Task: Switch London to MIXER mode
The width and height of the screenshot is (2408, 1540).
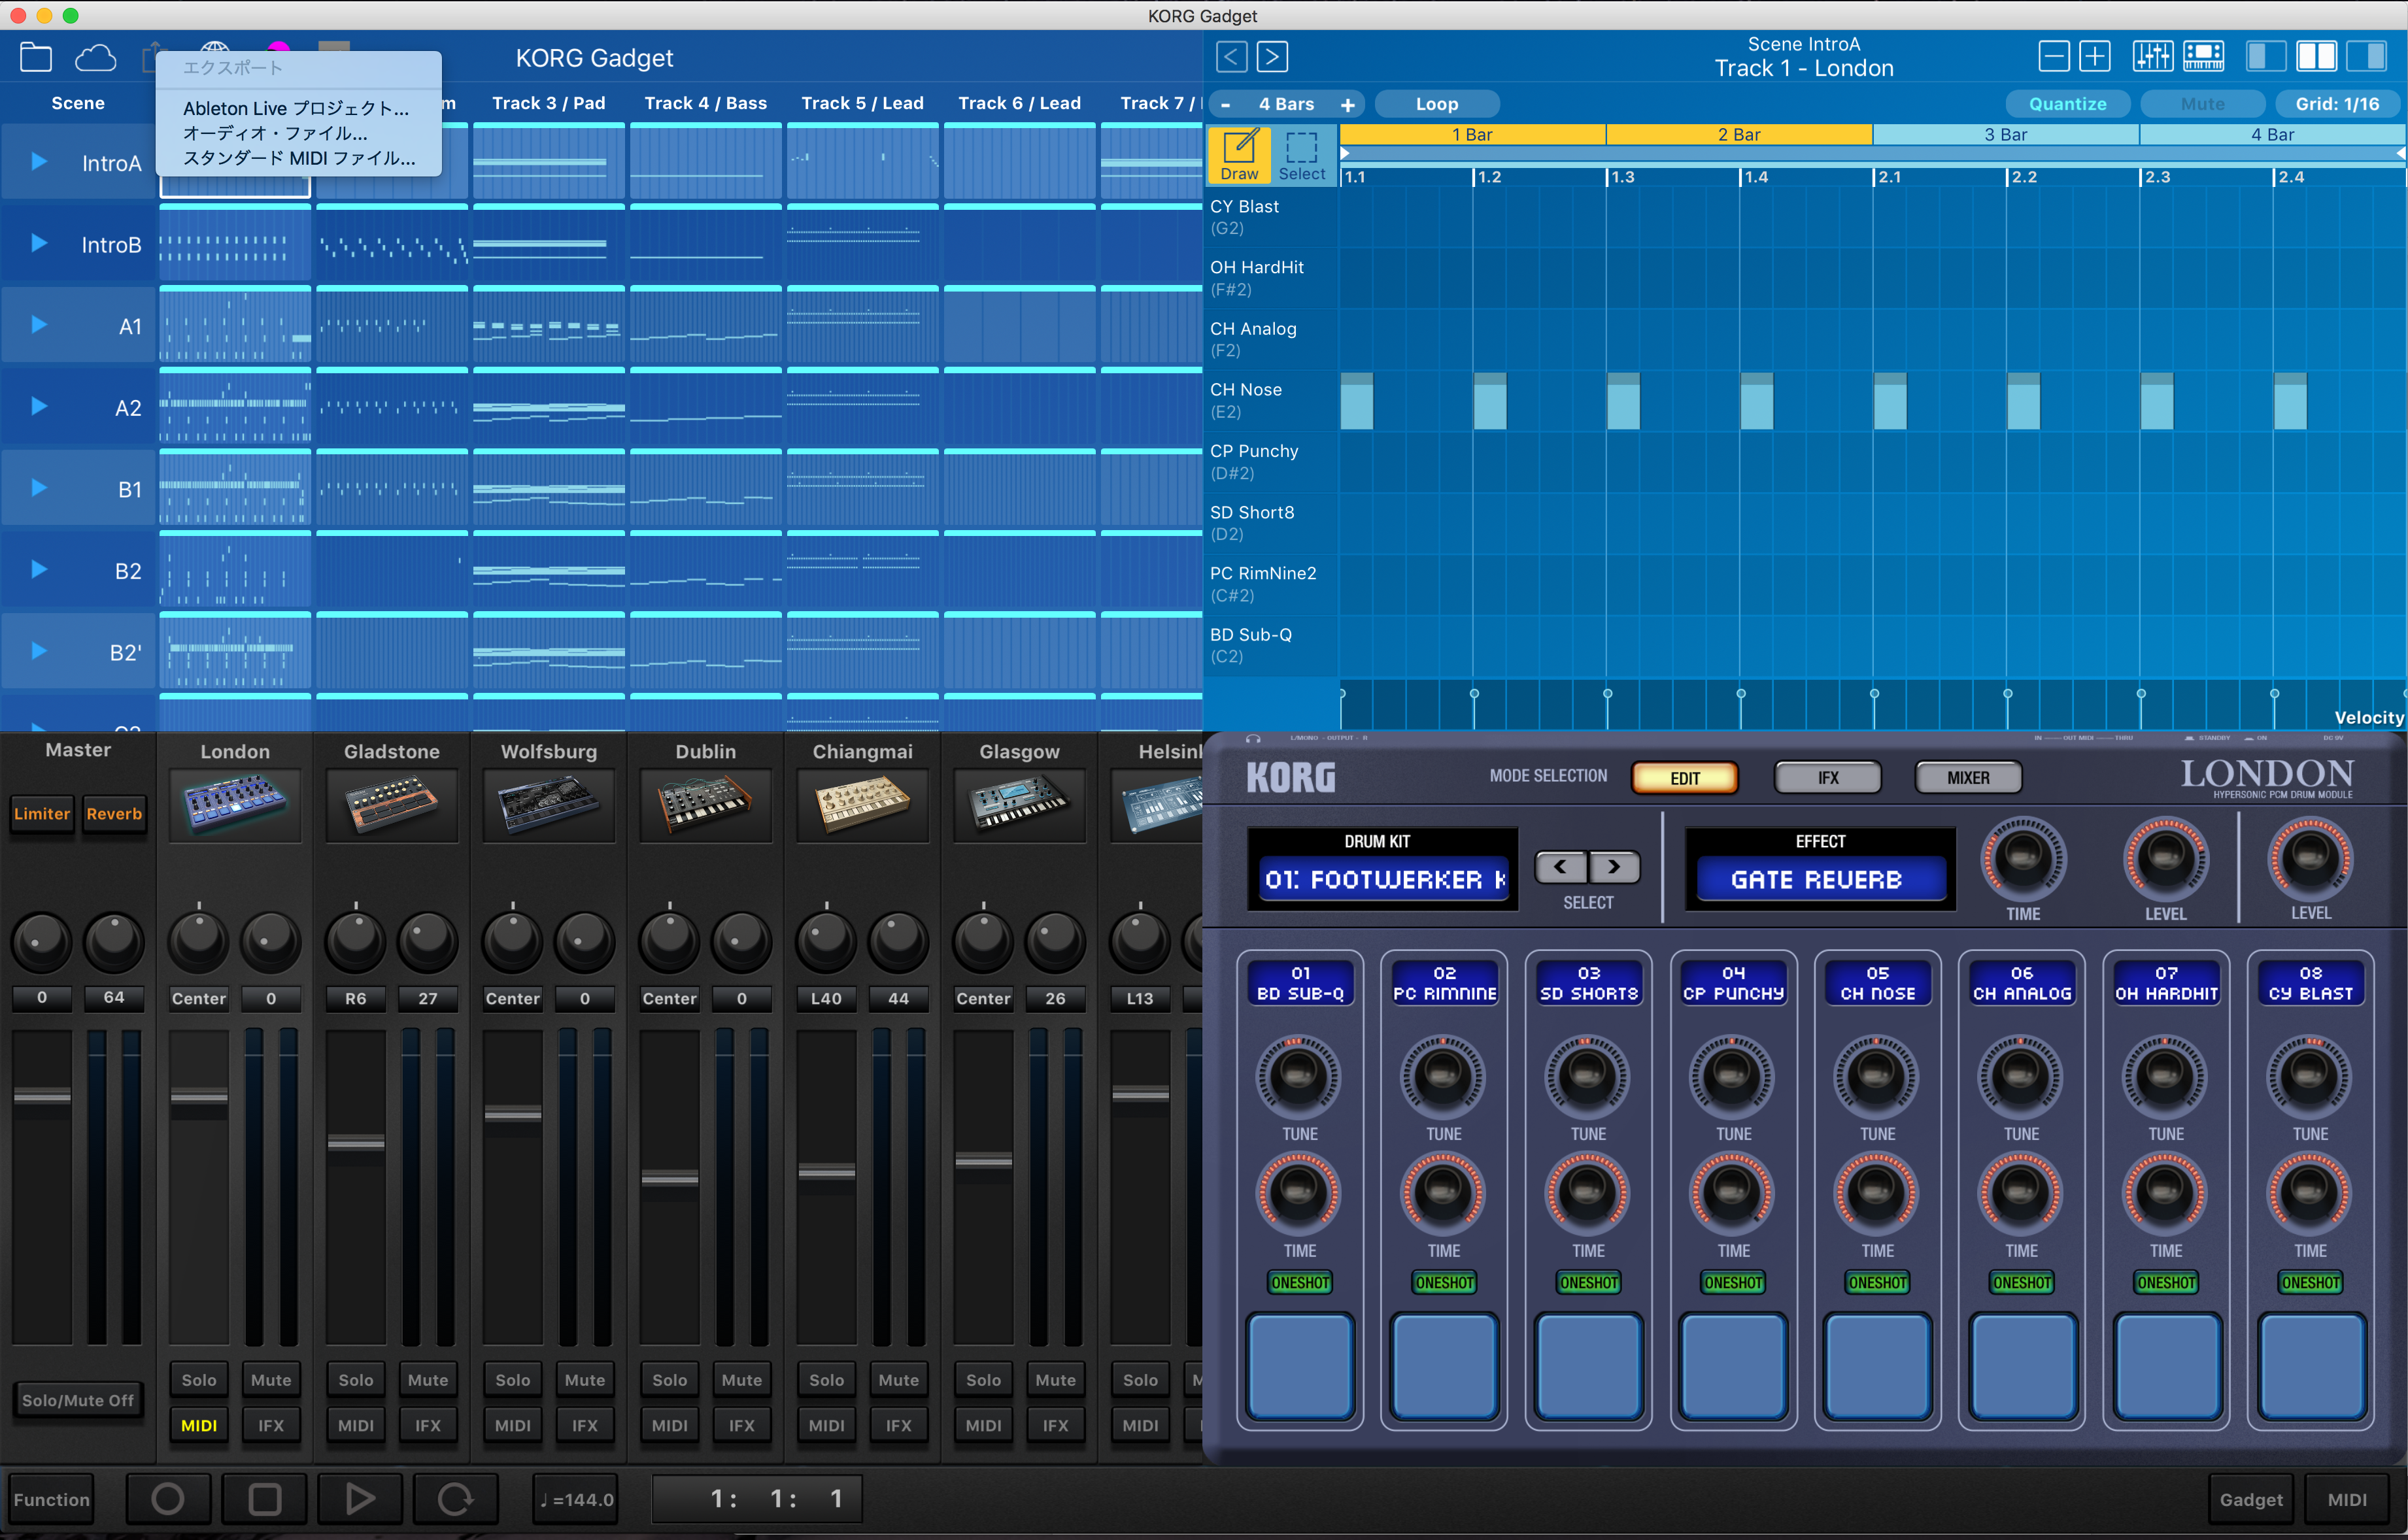Action: [1968, 778]
